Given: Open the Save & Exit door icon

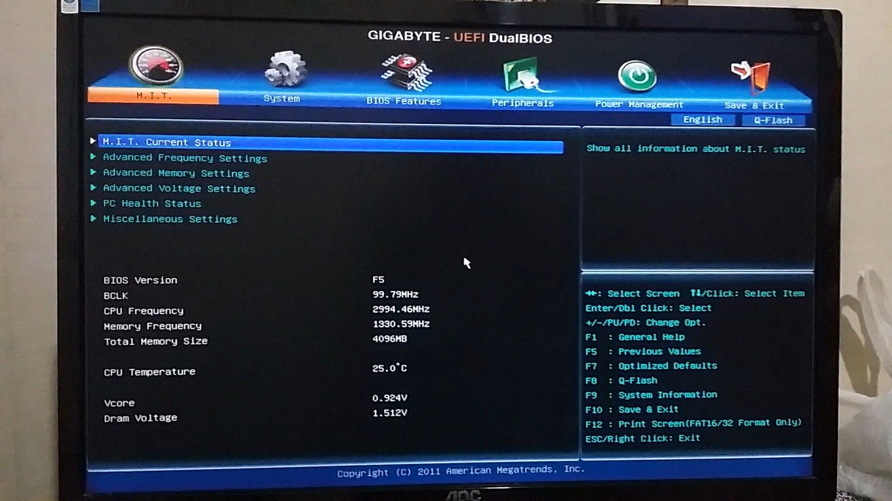Looking at the screenshot, I should (752, 78).
